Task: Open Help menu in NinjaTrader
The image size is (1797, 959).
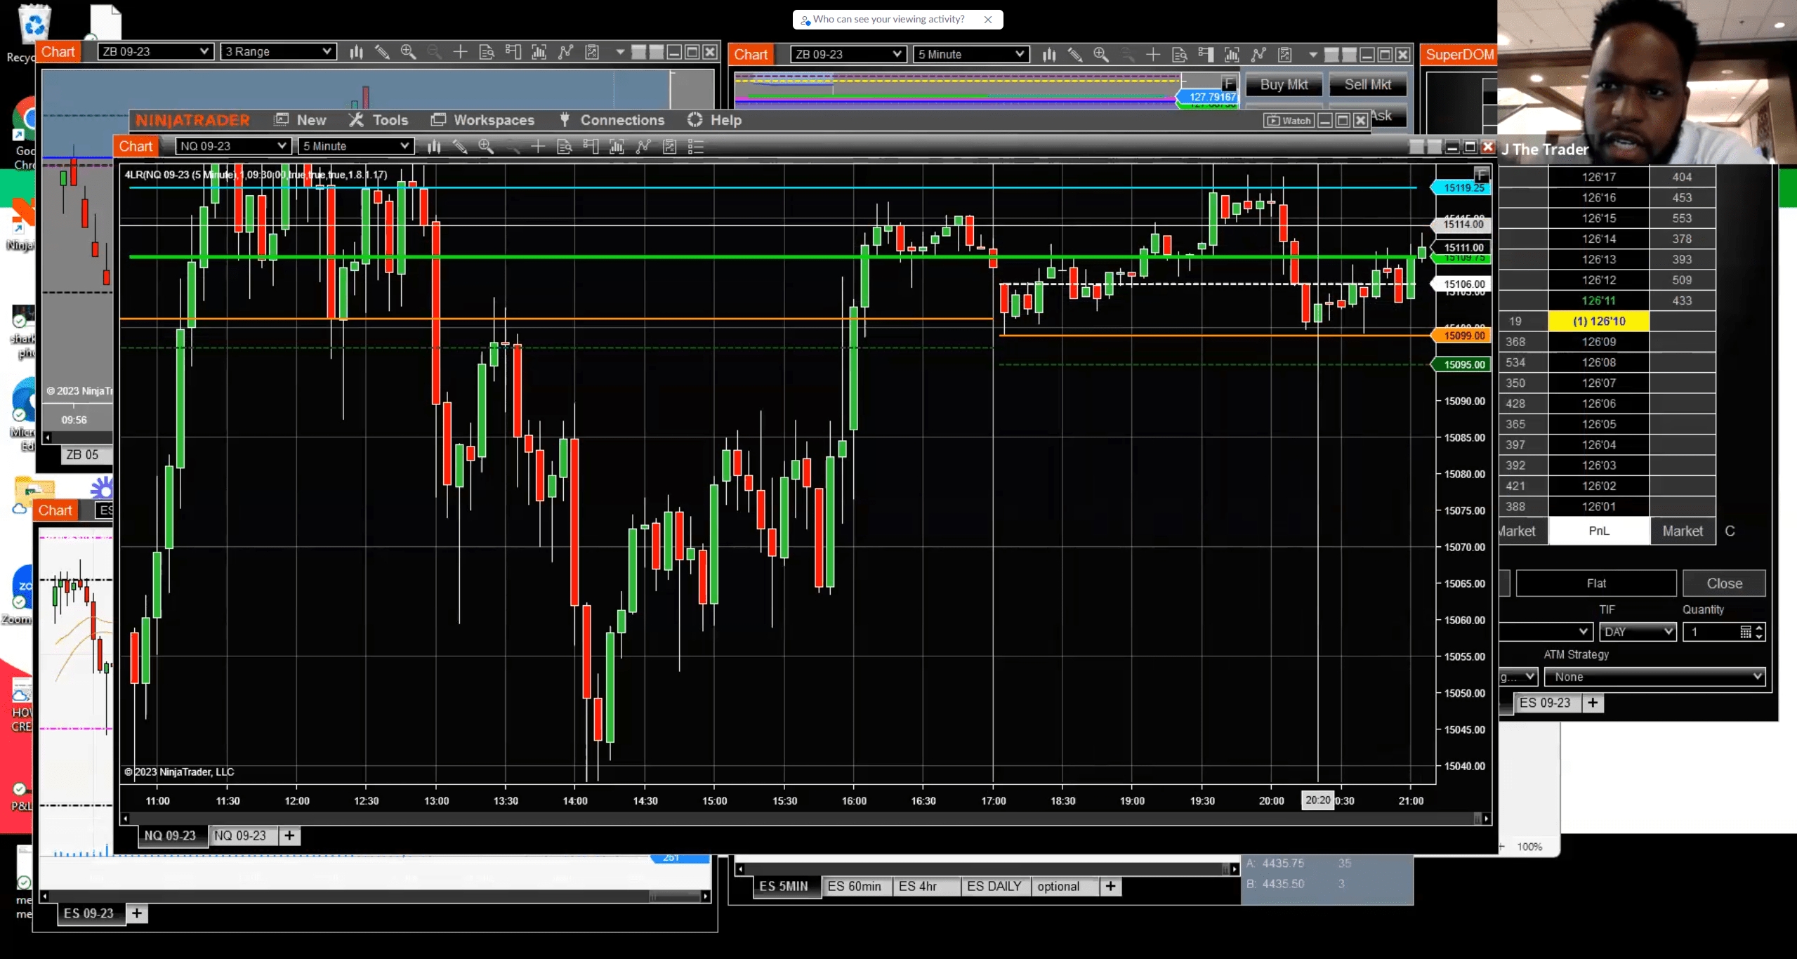Action: 715,120
